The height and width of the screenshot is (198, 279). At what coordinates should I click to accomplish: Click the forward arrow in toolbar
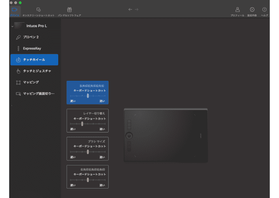coord(137,9)
